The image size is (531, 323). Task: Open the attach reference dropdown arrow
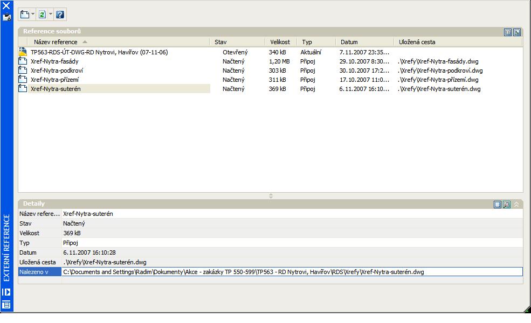[x=33, y=15]
